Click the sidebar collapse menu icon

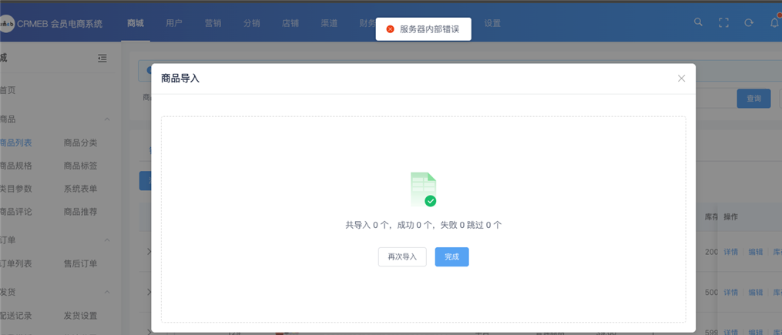(102, 58)
